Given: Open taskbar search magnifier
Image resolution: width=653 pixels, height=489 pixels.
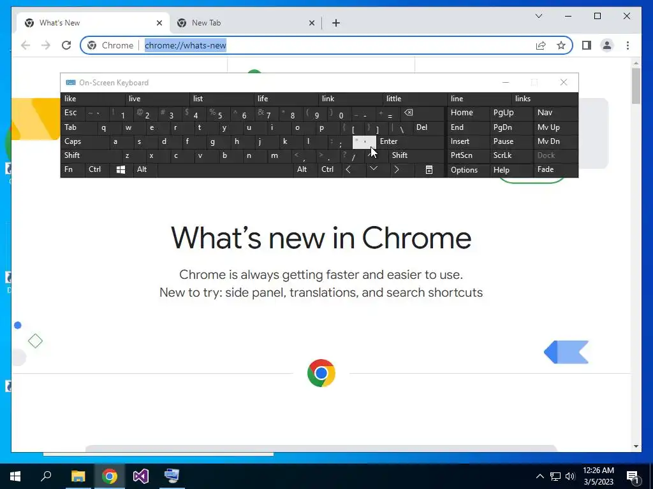Looking at the screenshot, I should (x=46, y=476).
